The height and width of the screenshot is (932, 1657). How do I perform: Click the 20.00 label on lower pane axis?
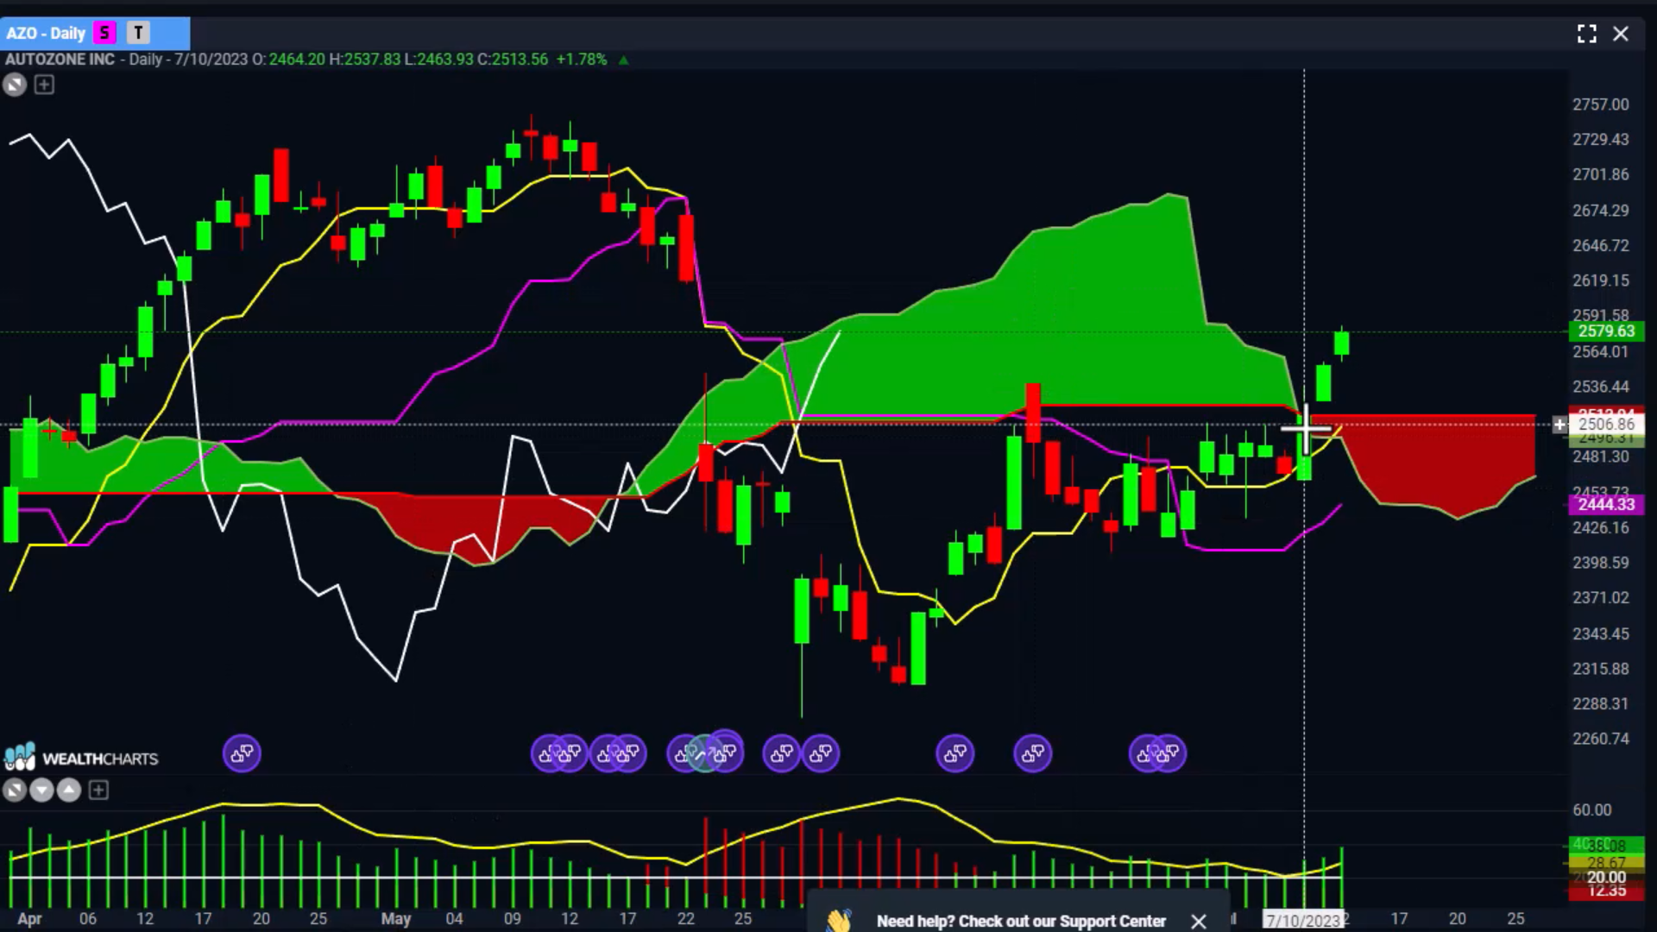pyautogui.click(x=1606, y=877)
